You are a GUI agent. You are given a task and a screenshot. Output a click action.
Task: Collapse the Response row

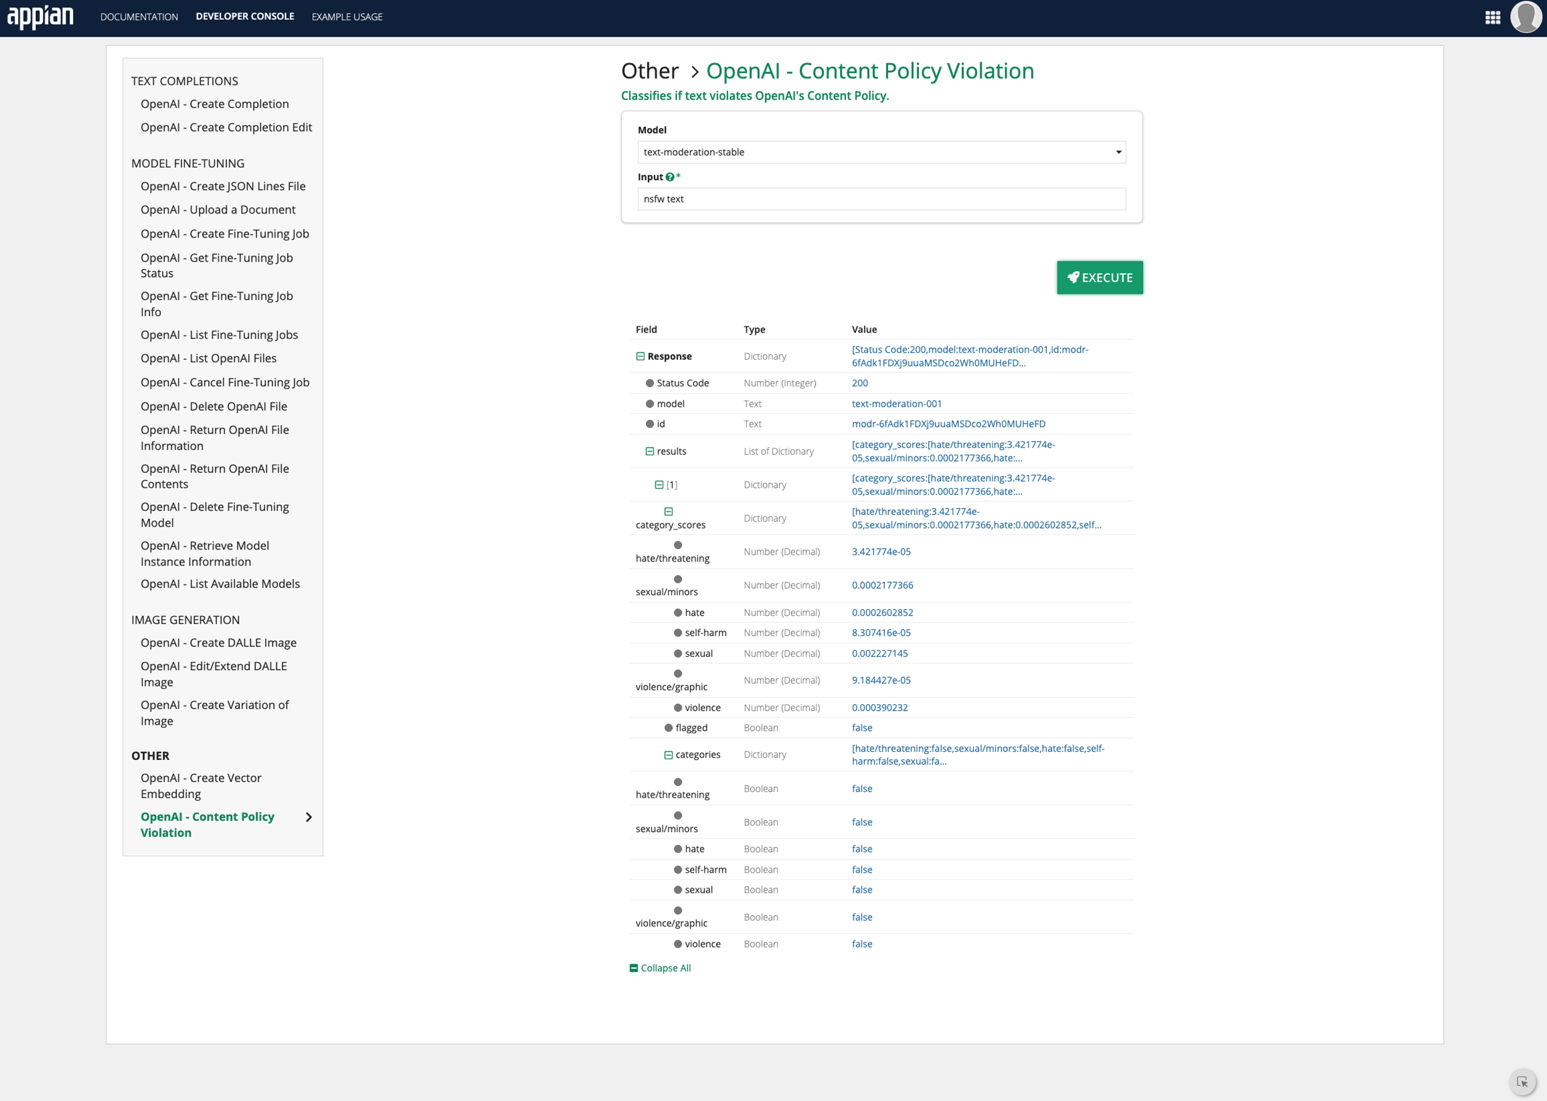640,357
